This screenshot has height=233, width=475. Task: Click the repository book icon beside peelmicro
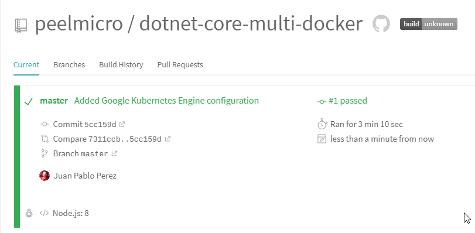click(21, 25)
